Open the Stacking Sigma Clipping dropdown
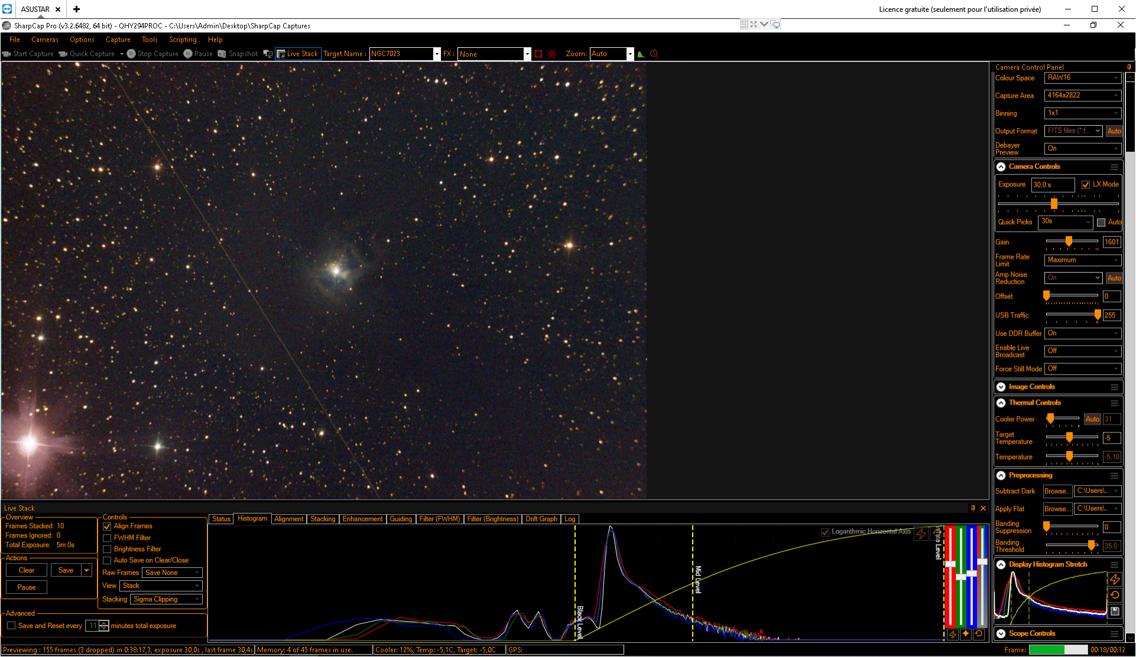The width and height of the screenshot is (1136, 657). click(x=166, y=599)
